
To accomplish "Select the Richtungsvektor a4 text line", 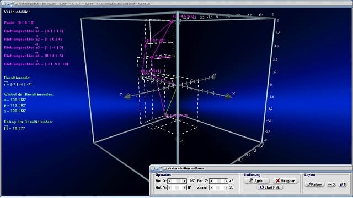I will 34,56.
